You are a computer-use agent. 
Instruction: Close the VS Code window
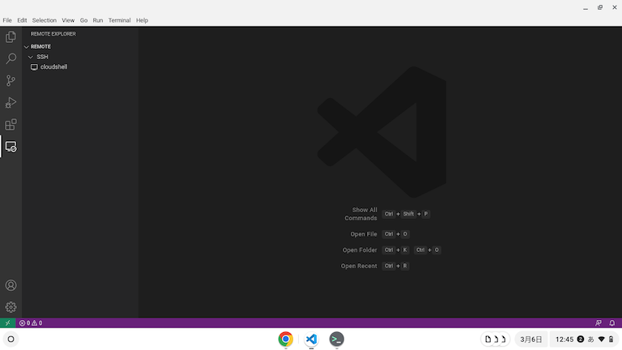[x=615, y=7]
